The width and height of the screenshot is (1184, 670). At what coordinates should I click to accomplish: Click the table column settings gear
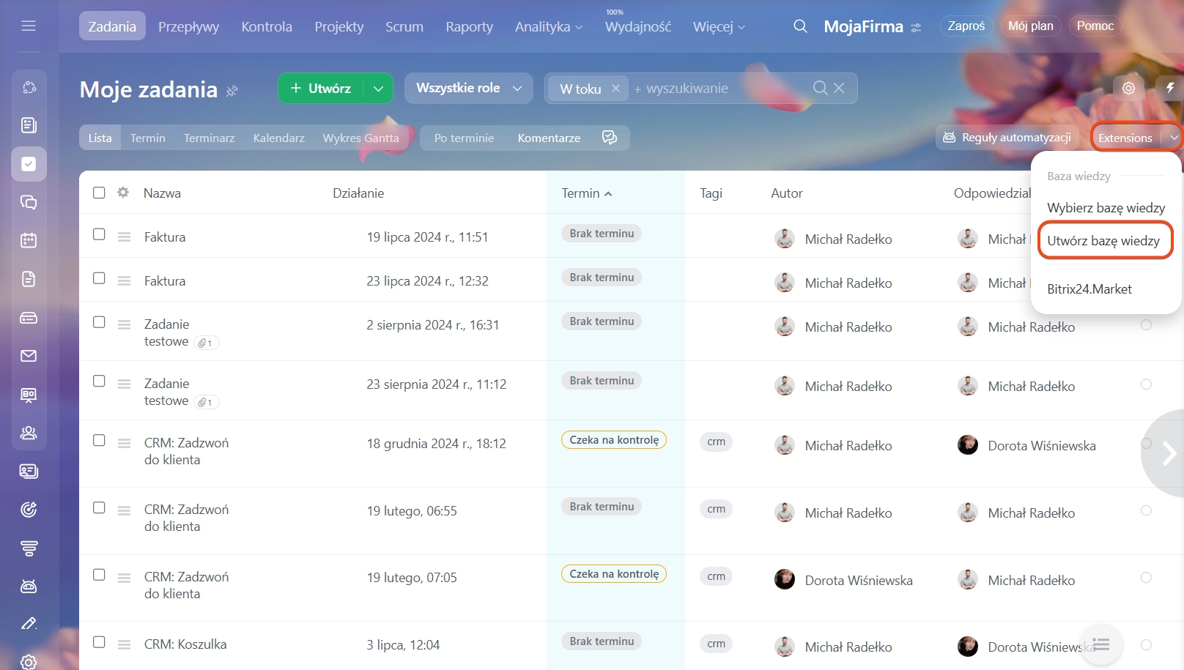tap(123, 193)
